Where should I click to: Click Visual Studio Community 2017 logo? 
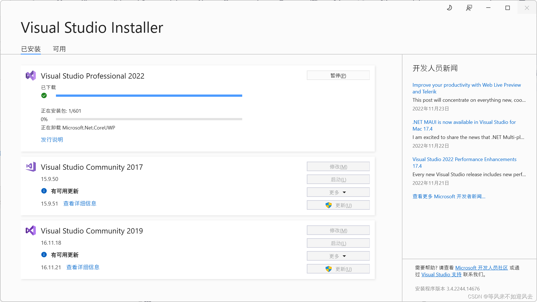pos(31,167)
